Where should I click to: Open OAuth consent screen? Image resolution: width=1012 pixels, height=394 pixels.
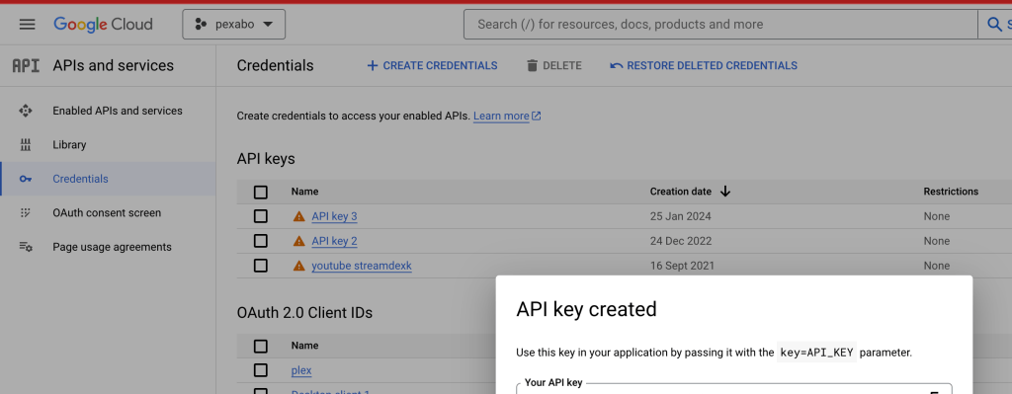[x=107, y=212]
